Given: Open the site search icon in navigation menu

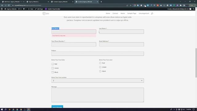Looking at the screenshot, I should (x=152, y=13).
